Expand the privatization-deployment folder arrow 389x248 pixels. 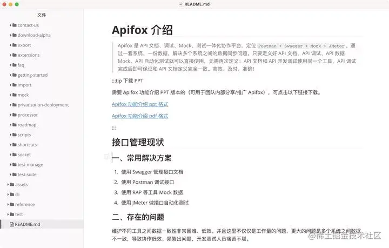[10, 105]
